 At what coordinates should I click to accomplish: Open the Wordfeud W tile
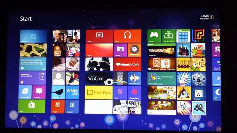click(199, 93)
